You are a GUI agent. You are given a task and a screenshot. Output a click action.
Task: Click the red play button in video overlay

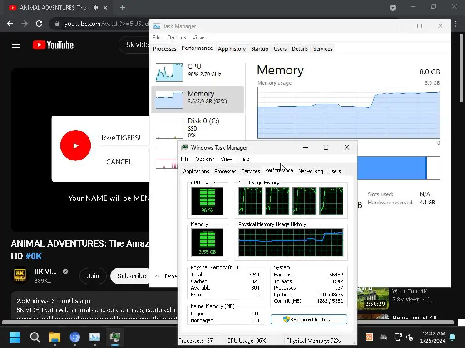point(75,145)
